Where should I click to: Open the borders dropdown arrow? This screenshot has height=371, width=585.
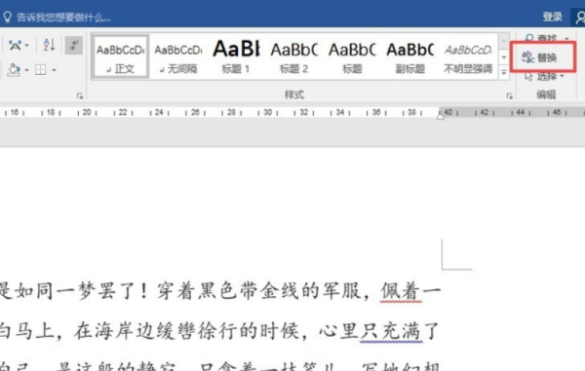click(54, 70)
